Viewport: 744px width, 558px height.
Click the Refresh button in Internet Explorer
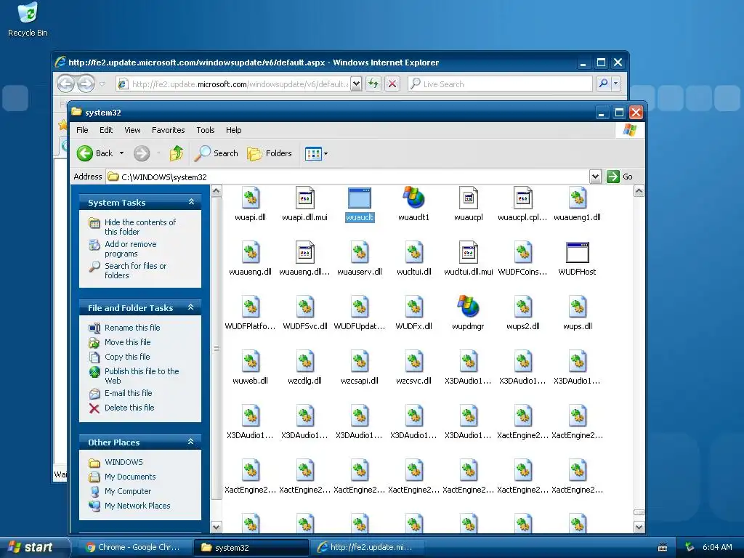[373, 84]
